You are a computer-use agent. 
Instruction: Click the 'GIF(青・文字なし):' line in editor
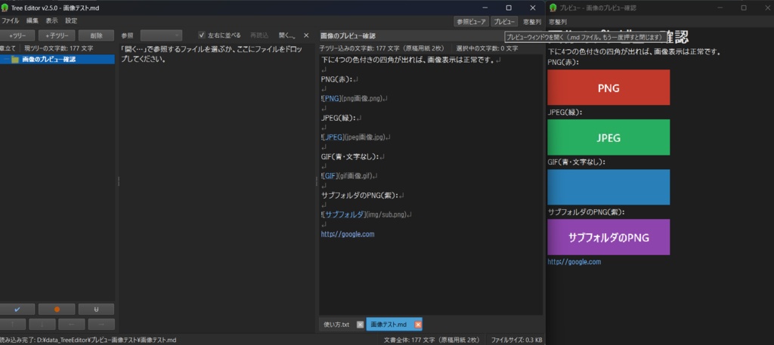point(352,156)
